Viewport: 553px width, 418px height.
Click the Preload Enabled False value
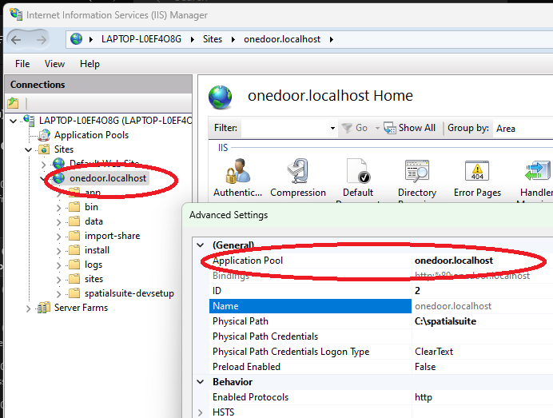tap(425, 367)
